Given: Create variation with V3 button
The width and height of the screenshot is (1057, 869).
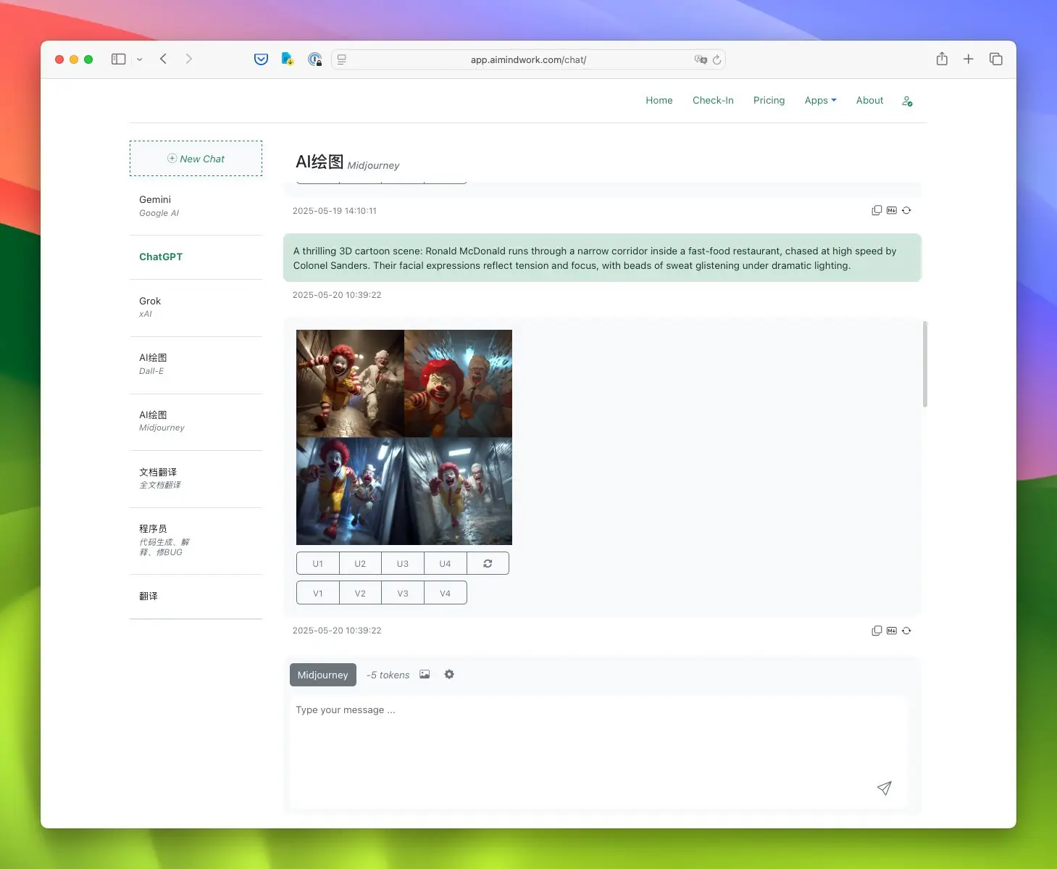Looking at the screenshot, I should click(x=403, y=593).
